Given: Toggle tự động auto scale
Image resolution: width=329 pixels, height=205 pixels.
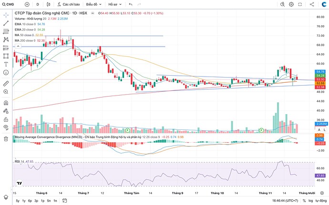Looking at the screenshot, I should pos(320,201).
